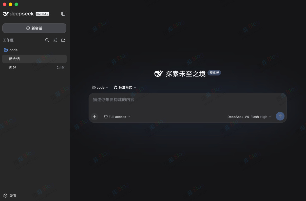The width and height of the screenshot is (306, 201).
Task: Collapse the sidebar with the panel icon
Action: point(63,14)
